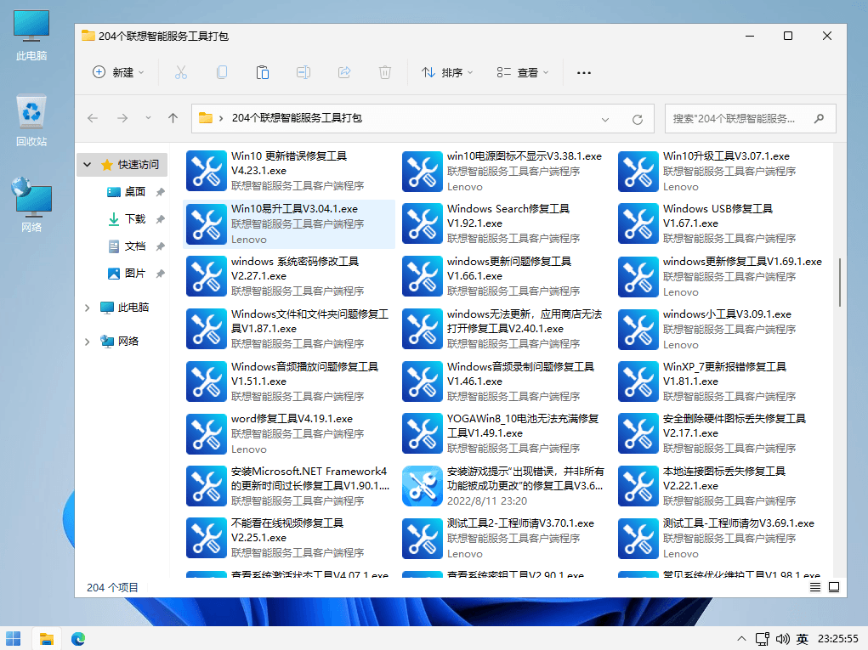Click the Delete trash icon
This screenshot has height=650, width=868.
point(385,72)
